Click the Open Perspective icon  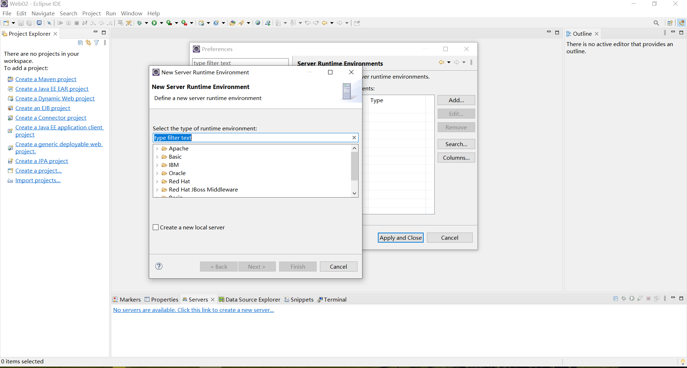pyautogui.click(x=670, y=23)
